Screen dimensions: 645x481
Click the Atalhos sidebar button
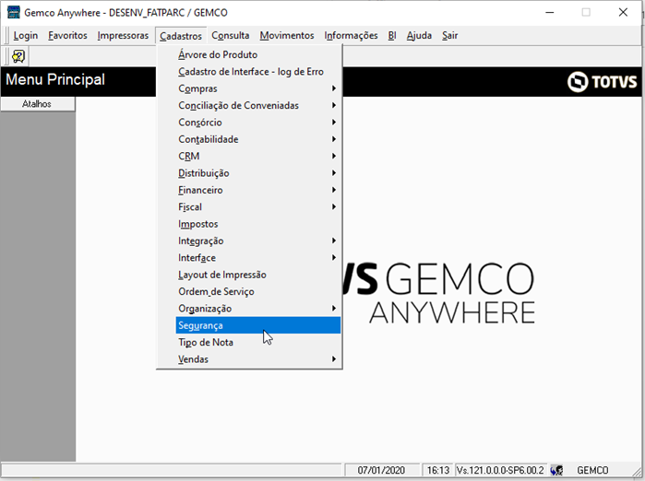click(38, 104)
